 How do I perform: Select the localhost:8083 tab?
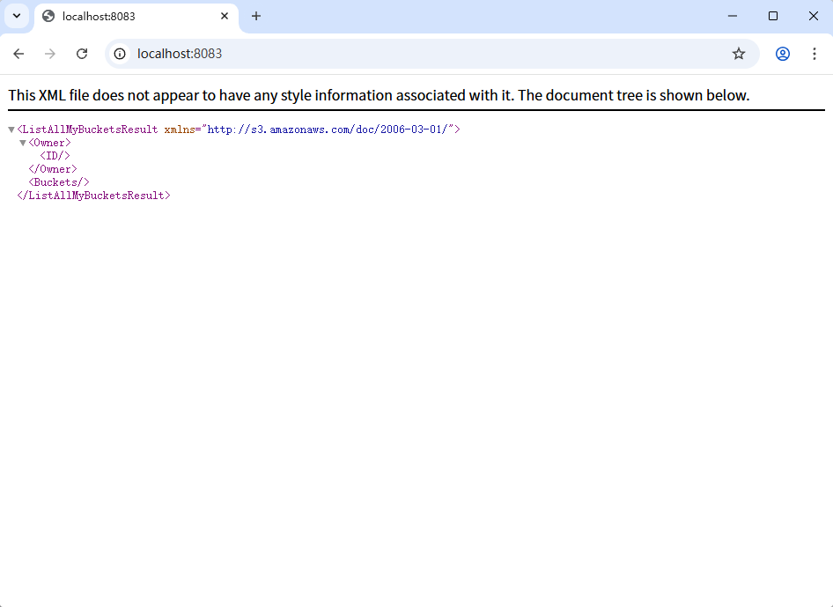tap(136, 17)
